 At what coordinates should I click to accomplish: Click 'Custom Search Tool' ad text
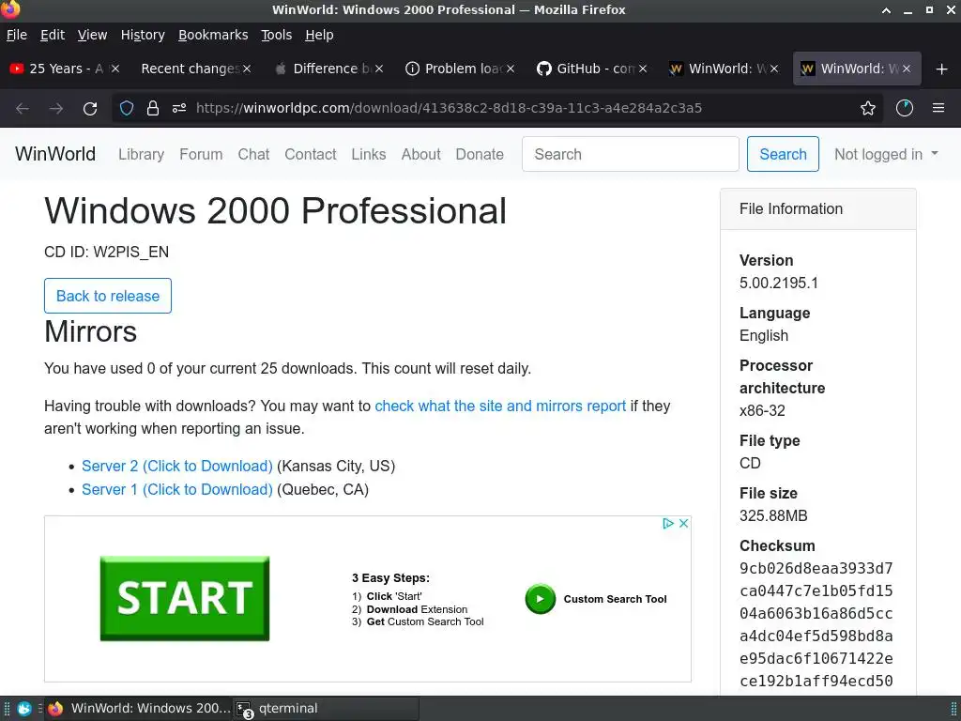tap(615, 599)
